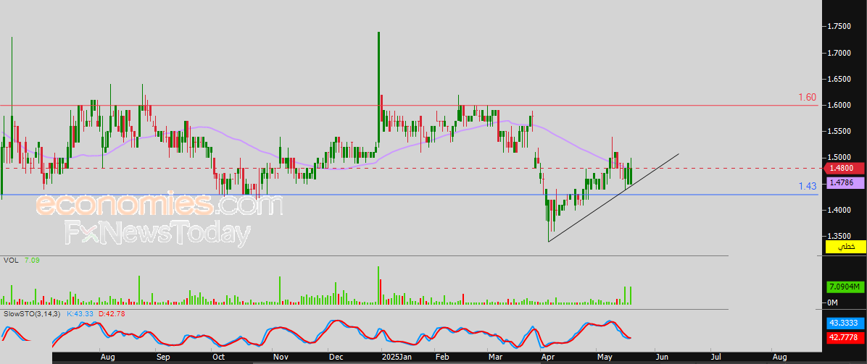Viewport: 867px width, 364px height.
Task: Click the 1.5500 price axis label
Action: [x=839, y=132]
